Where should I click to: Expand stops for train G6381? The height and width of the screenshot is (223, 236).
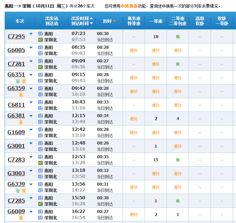point(31,116)
